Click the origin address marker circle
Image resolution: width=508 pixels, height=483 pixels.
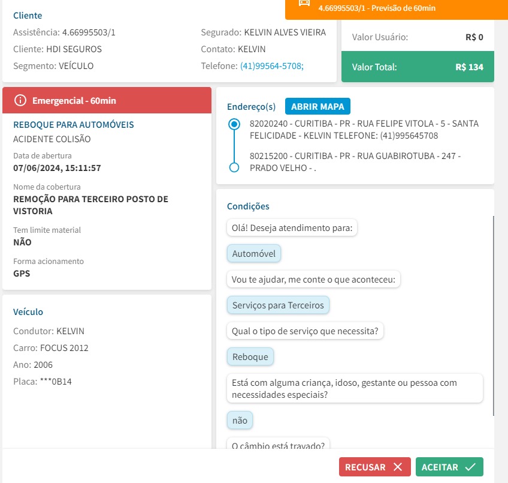pyautogui.click(x=234, y=125)
